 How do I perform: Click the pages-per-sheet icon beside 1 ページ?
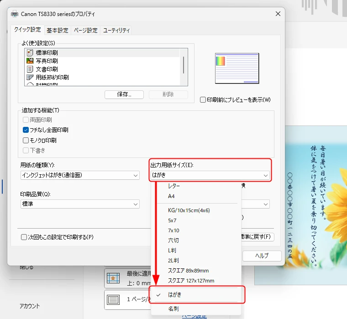pos(113,299)
